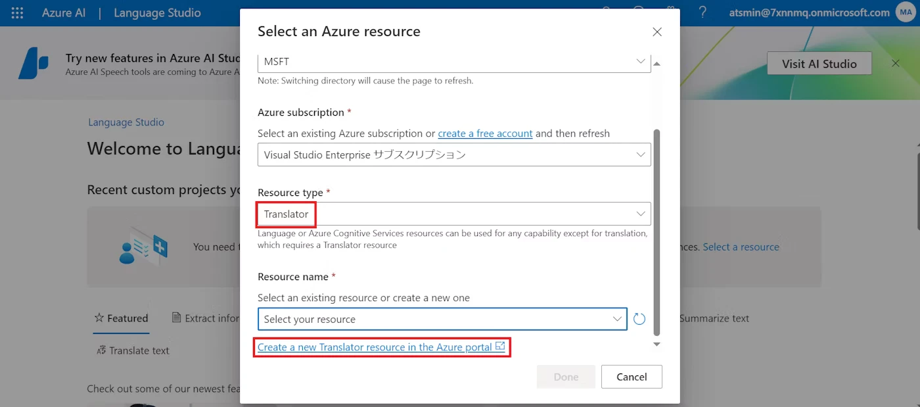Click the account email in the header

click(x=810, y=12)
